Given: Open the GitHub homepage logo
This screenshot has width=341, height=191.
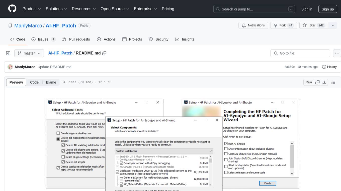Looking at the screenshot, I should tap(12, 9).
